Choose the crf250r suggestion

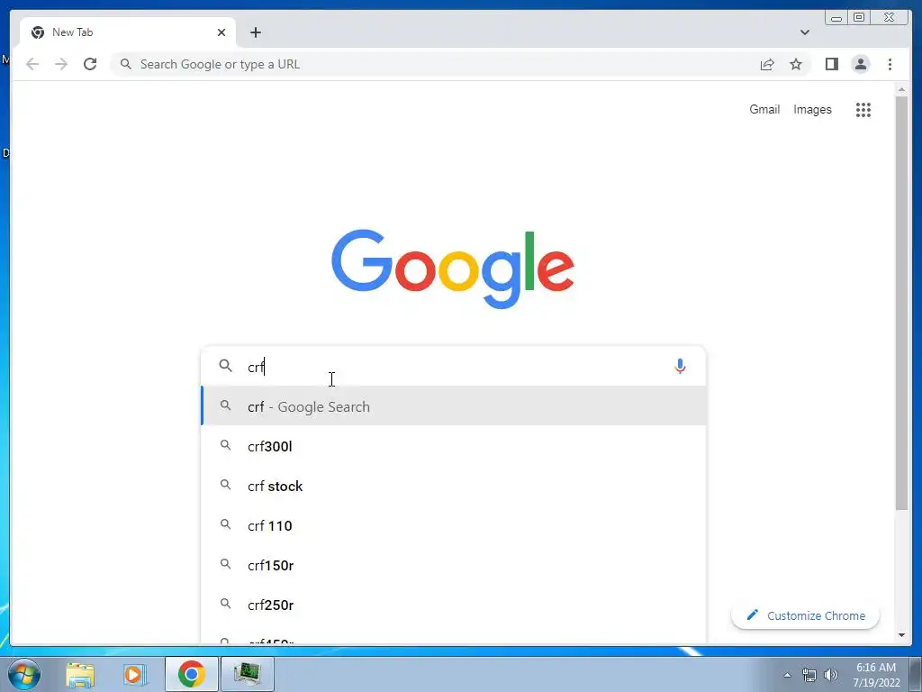[x=454, y=605]
